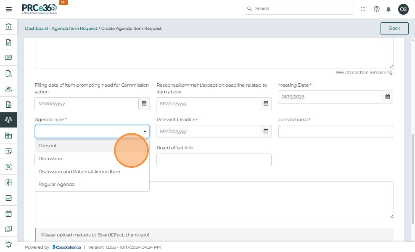Screen dimensions: 415x252
Task: Click the notifications bell in header
Action: pyautogui.click(x=389, y=9)
